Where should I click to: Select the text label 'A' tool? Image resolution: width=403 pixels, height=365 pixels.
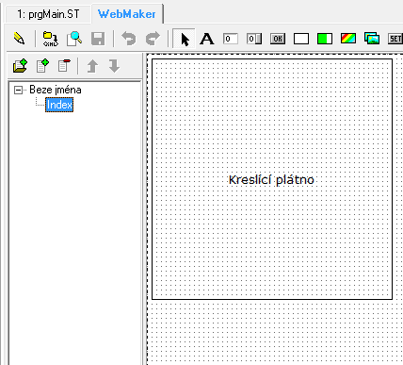(207, 39)
